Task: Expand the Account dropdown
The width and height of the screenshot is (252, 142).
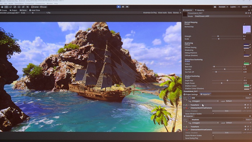Action: pos(223,7)
